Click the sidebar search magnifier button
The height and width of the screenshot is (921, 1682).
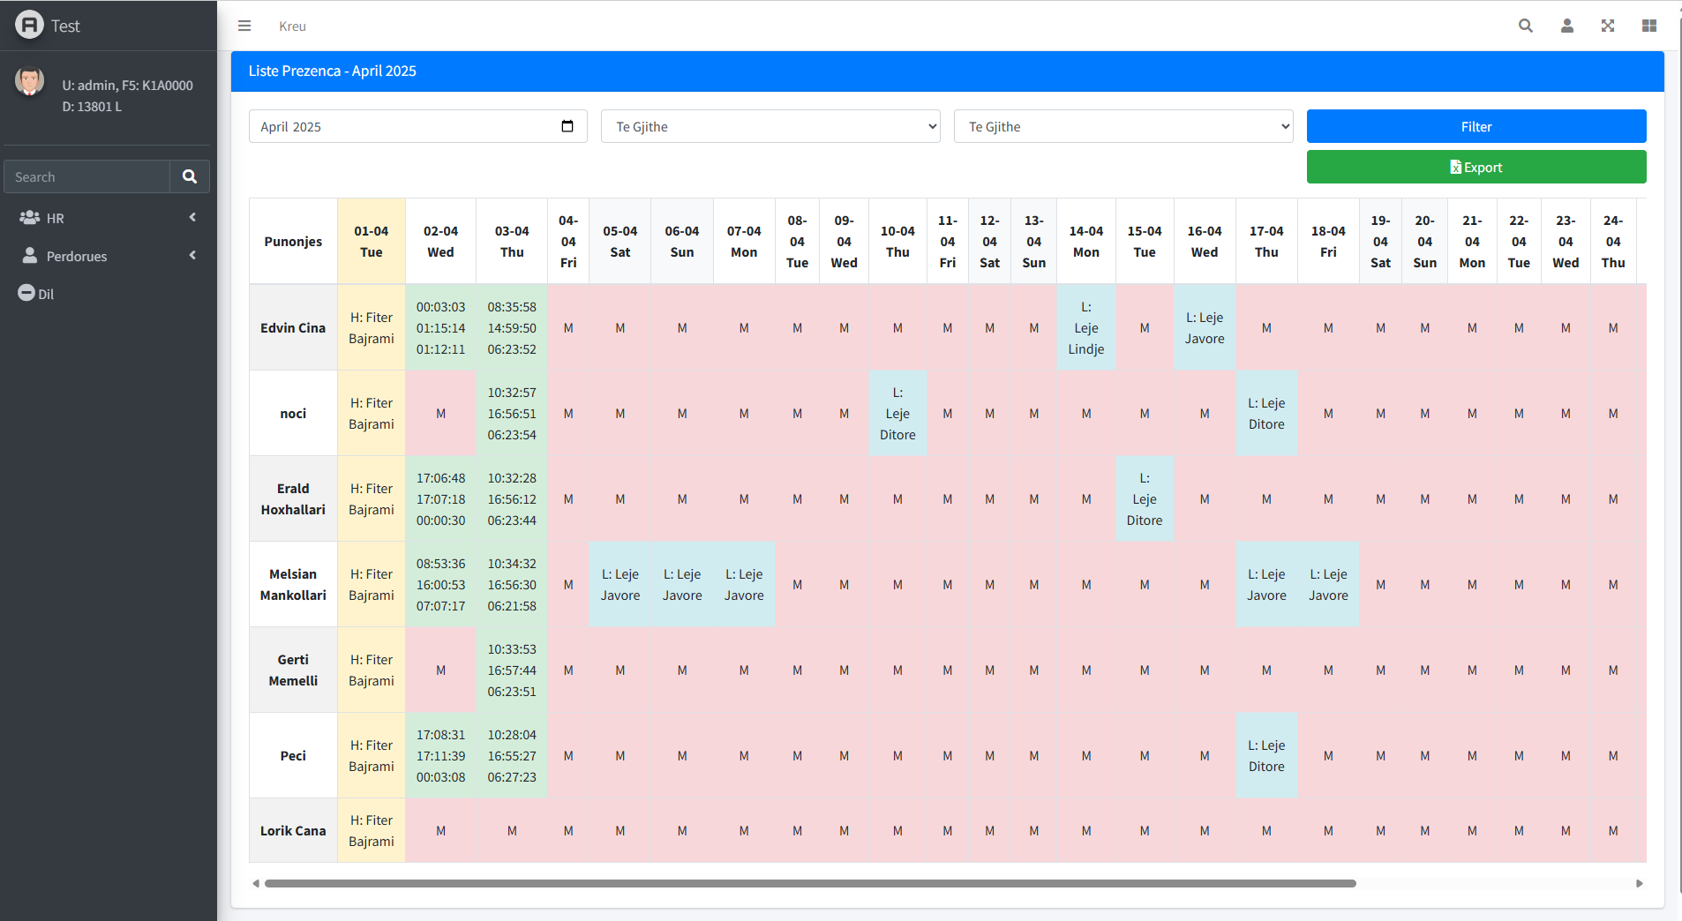pos(190,176)
